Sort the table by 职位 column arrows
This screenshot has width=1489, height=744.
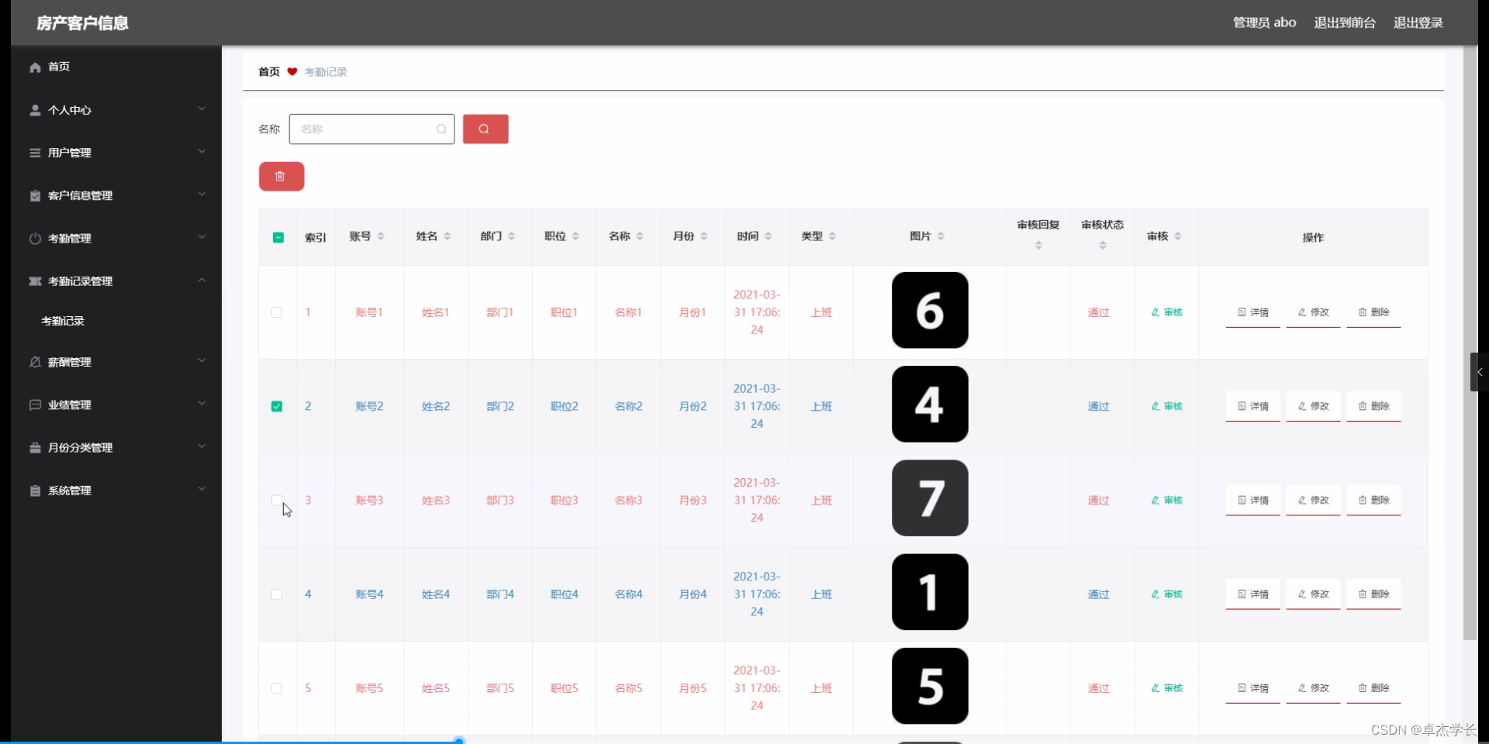pos(576,236)
